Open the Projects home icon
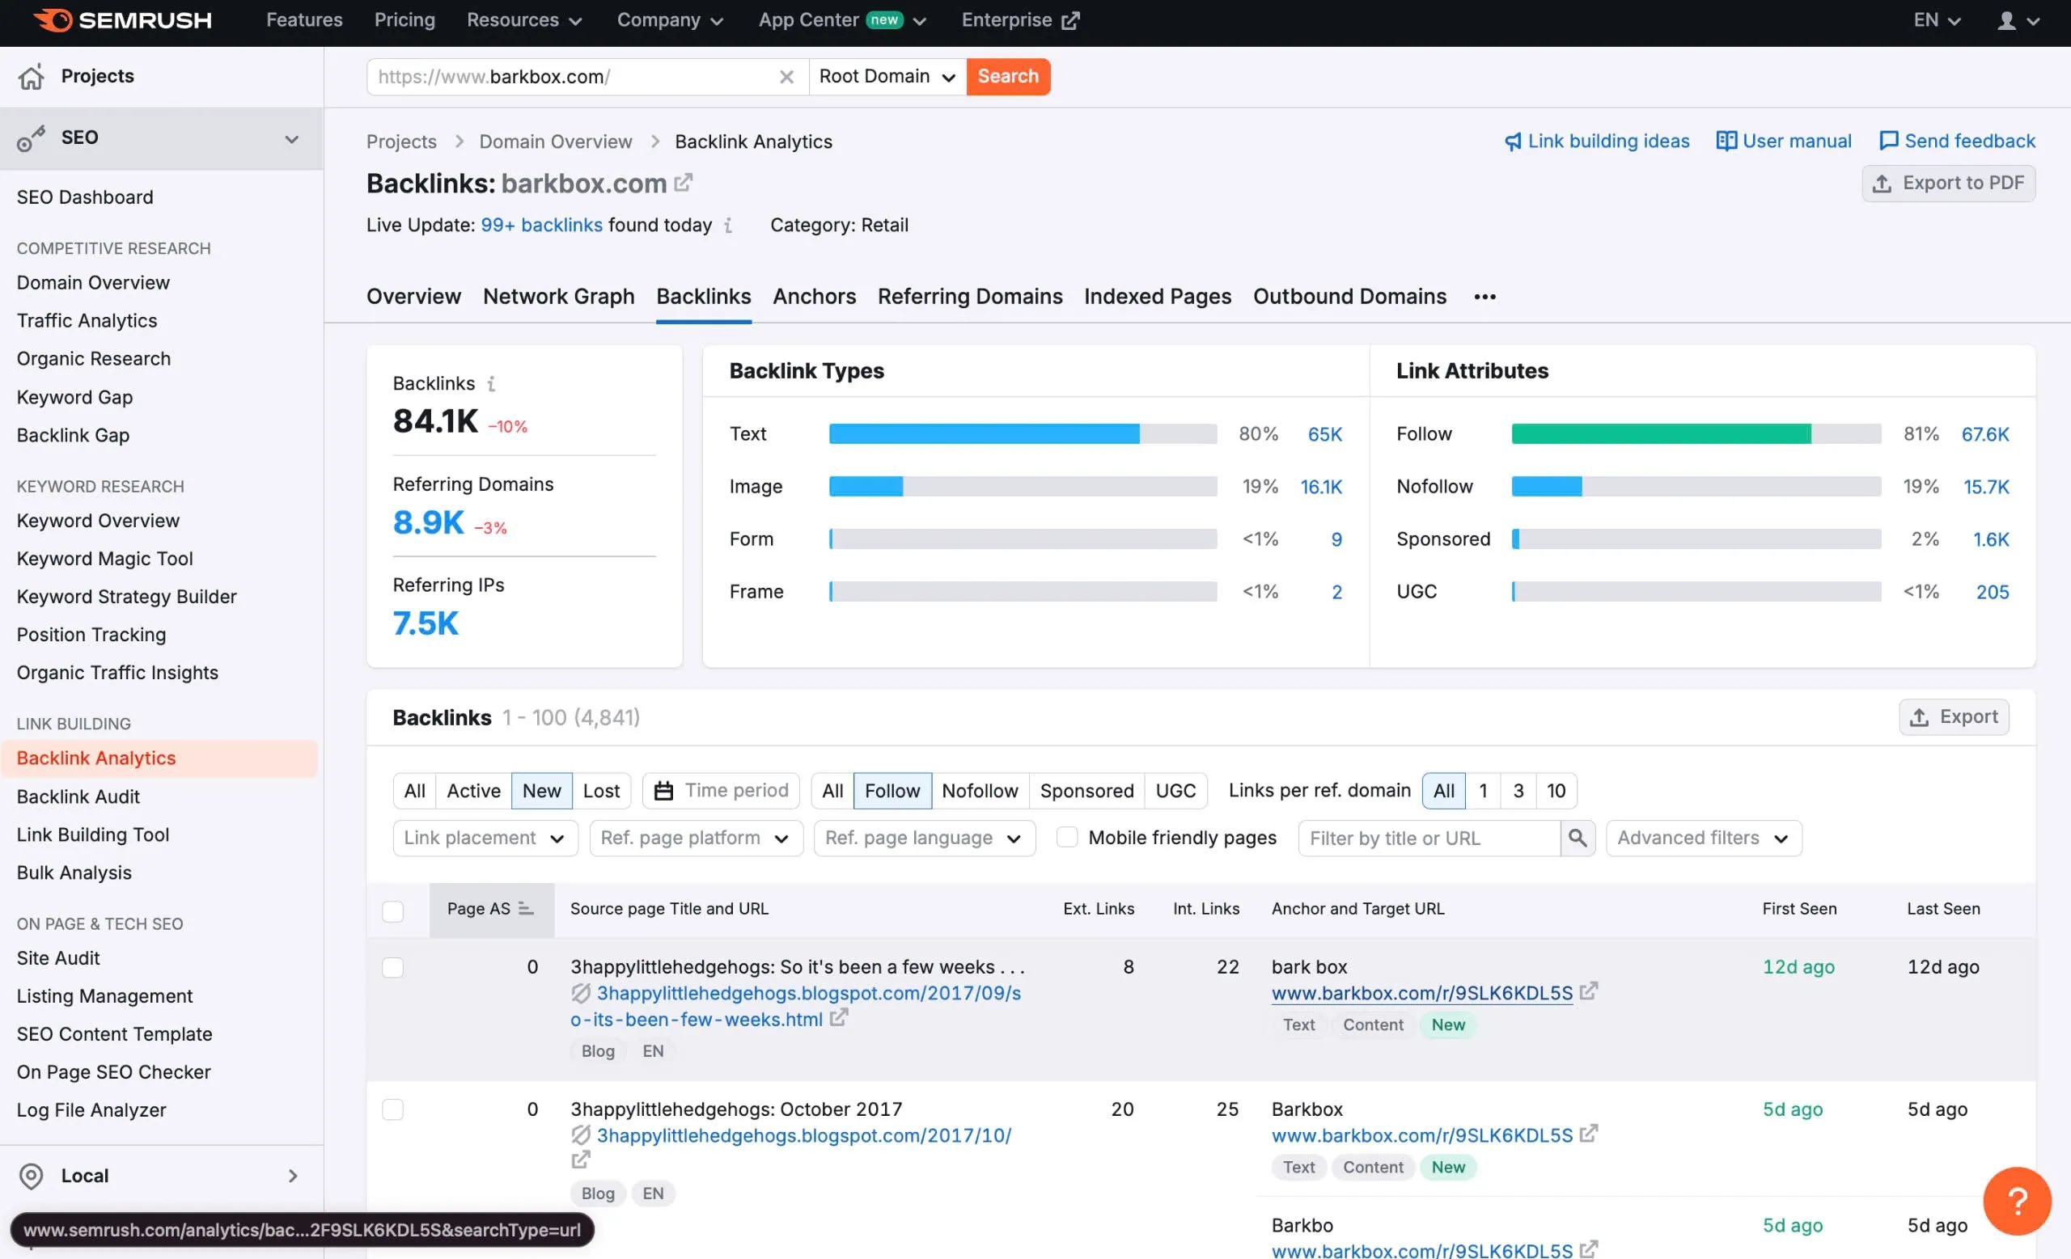Image resolution: width=2071 pixels, height=1259 pixels. [31, 77]
